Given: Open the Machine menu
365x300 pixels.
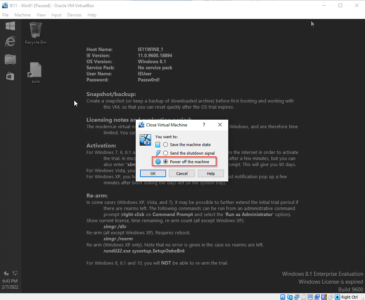Looking at the screenshot, I should pyautogui.click(x=22, y=15).
